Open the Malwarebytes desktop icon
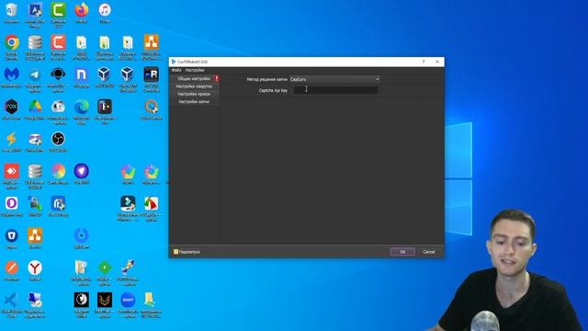 point(12,77)
